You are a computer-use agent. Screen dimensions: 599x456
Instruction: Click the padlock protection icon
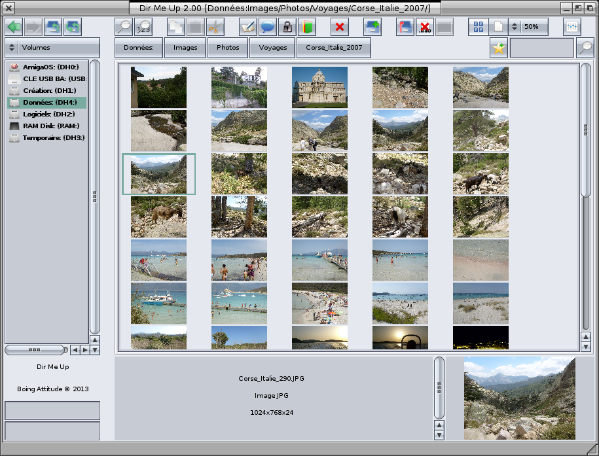[287, 27]
